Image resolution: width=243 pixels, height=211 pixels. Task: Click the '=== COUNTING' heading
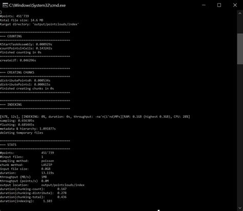(11, 36)
